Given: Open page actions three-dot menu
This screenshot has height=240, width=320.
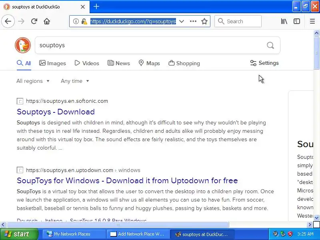Looking at the screenshot, I should pos(193,21).
